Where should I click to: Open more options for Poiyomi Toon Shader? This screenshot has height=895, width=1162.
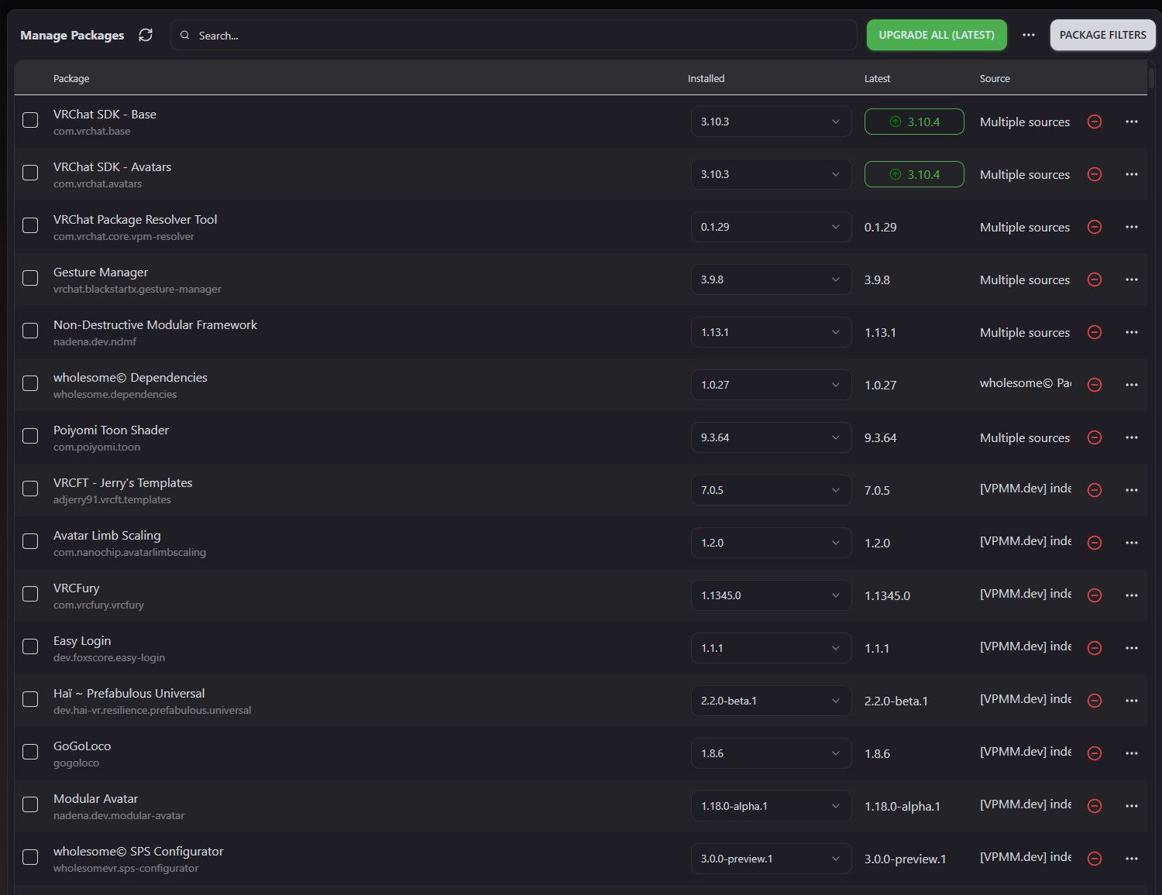pos(1132,437)
